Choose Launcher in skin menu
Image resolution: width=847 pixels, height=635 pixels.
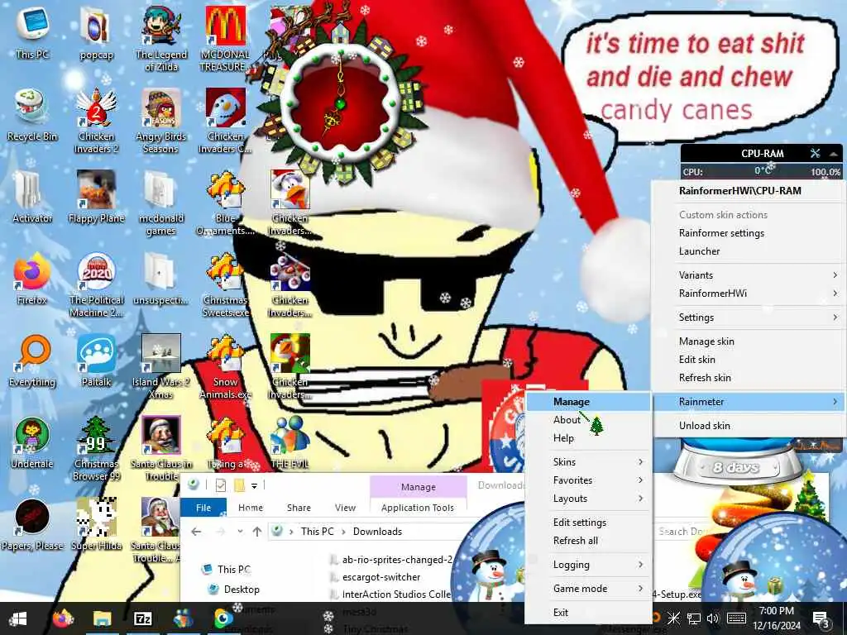(x=749, y=251)
